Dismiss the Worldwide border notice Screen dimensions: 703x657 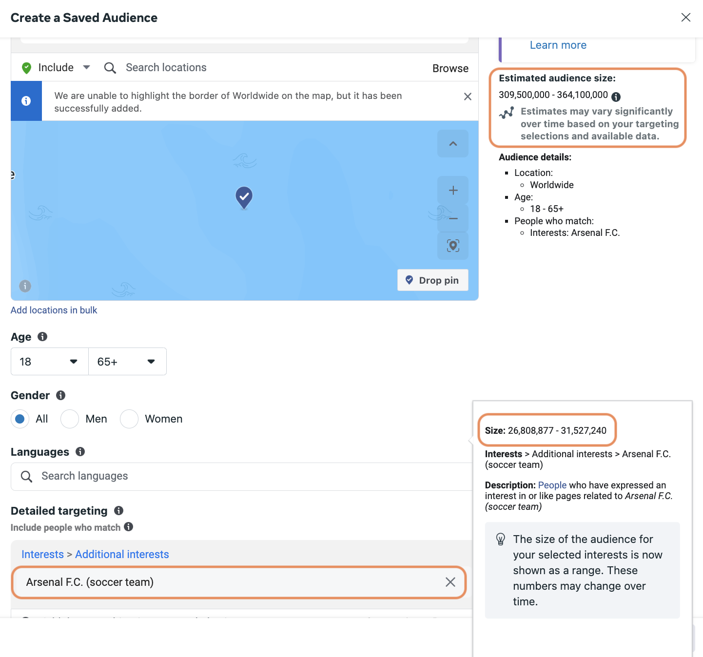468,97
